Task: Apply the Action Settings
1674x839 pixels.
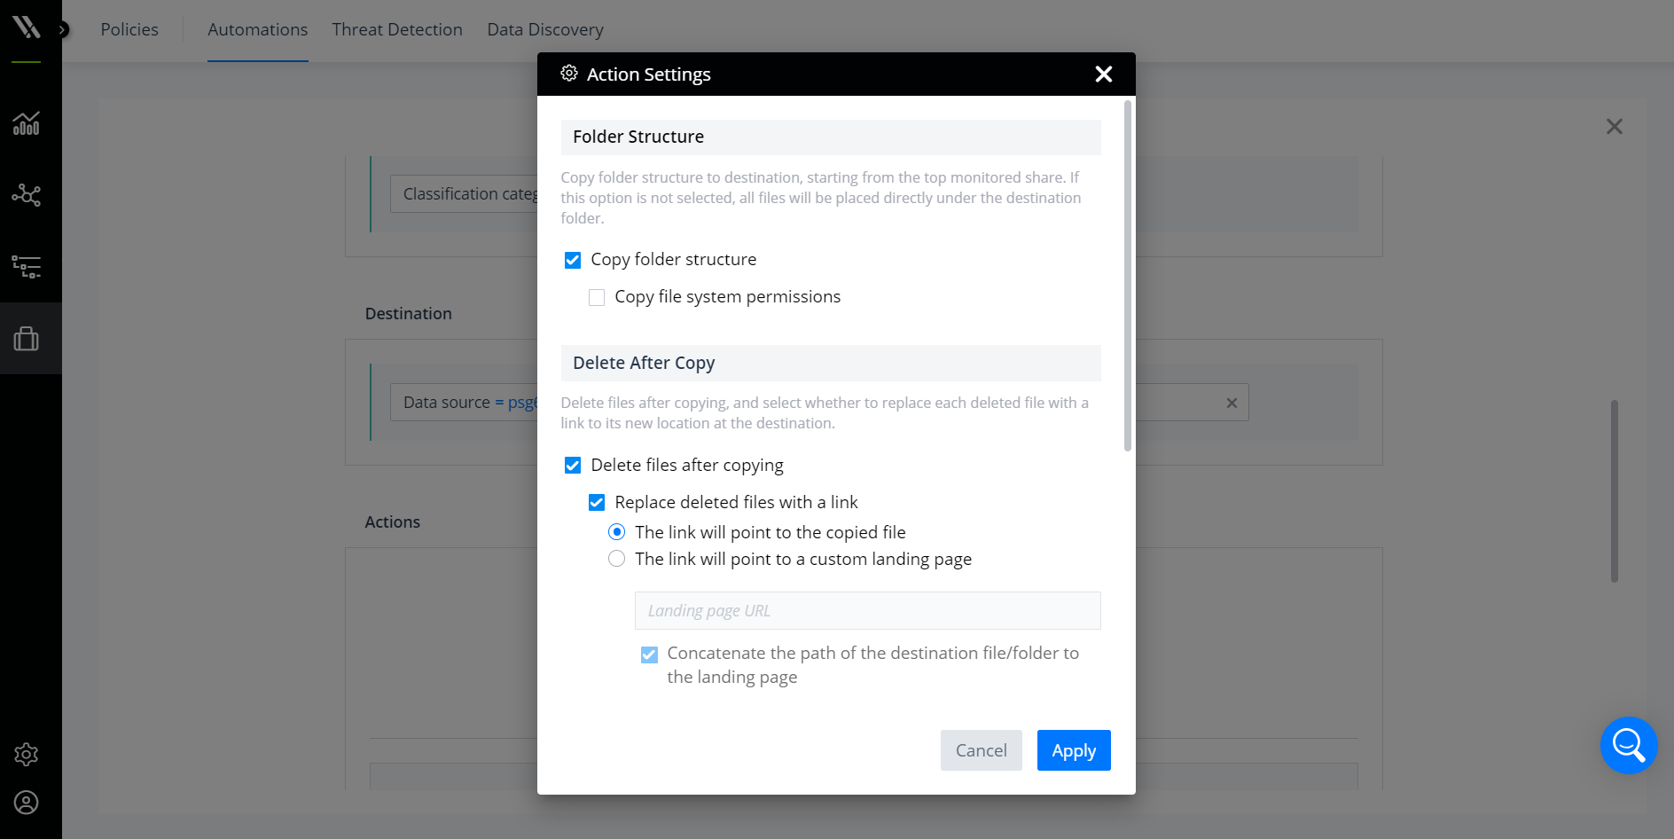Action: [1073, 750]
